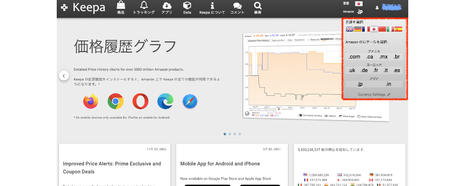Click the price history graph preview image
Image resolution: width=465 pixels, height=186 pixels.
click(316, 77)
